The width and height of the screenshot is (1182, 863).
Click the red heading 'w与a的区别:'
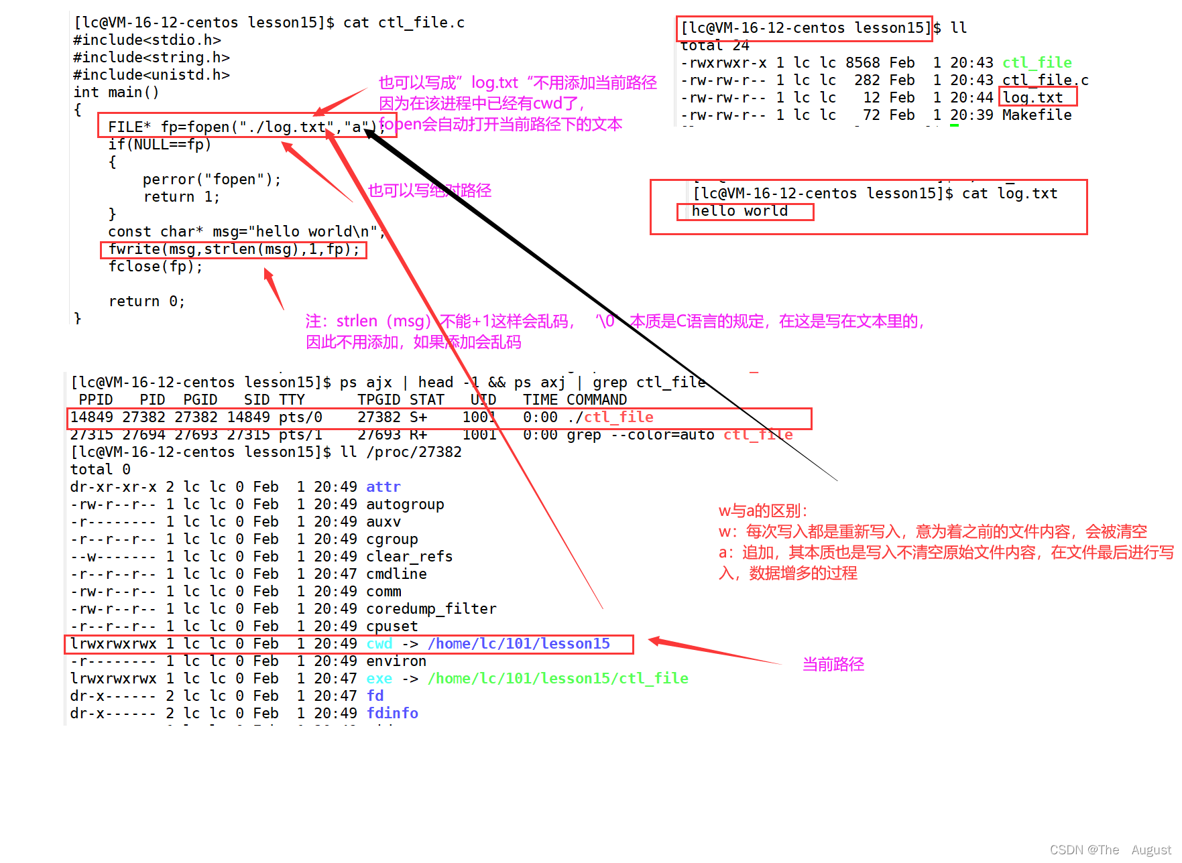coord(763,511)
